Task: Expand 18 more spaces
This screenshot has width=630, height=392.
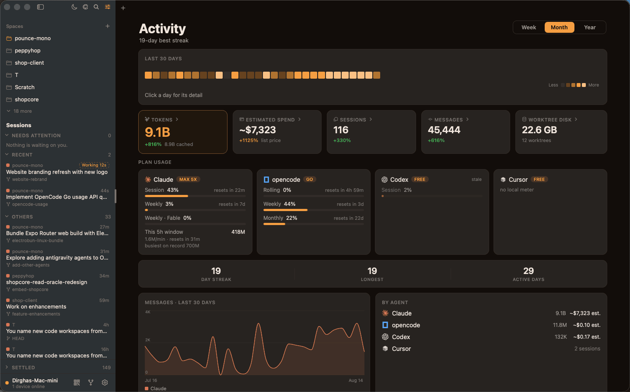Action: pyautogui.click(x=19, y=111)
